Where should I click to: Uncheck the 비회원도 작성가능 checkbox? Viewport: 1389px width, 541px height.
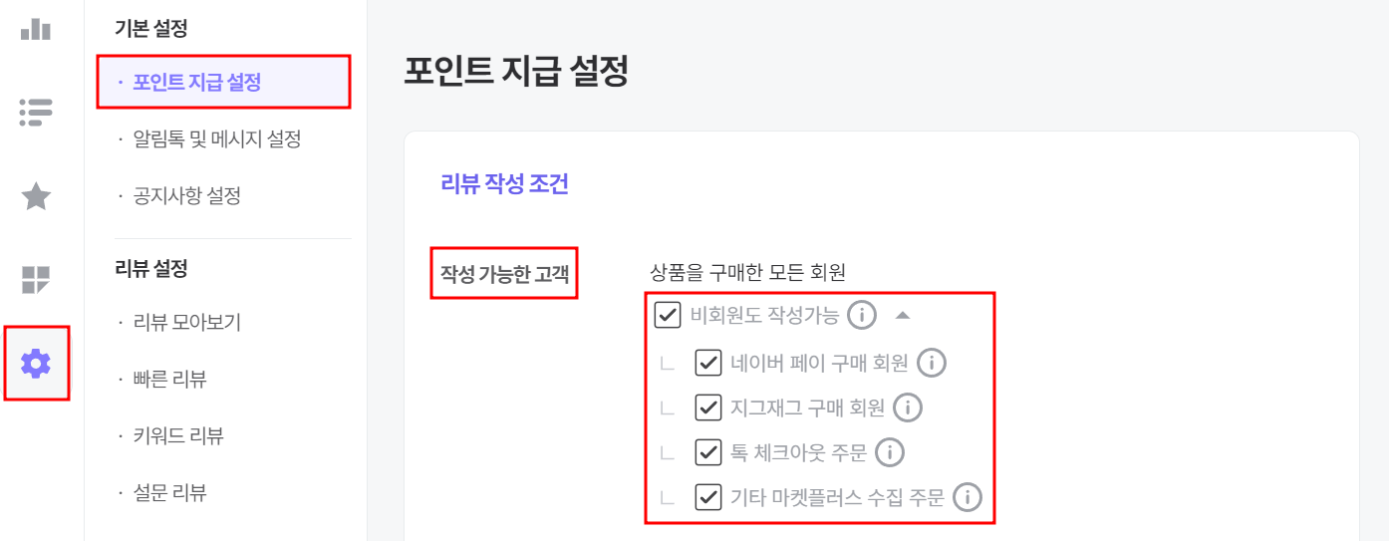click(x=668, y=316)
